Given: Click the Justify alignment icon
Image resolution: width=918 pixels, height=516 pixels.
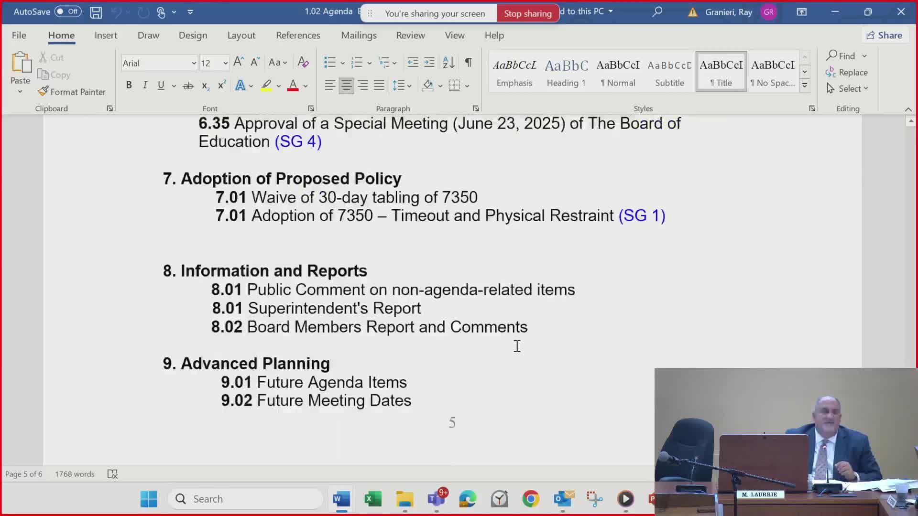Looking at the screenshot, I should tap(379, 86).
